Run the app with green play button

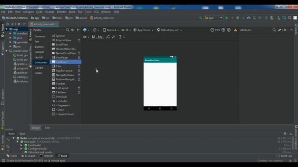[x=227, y=18]
